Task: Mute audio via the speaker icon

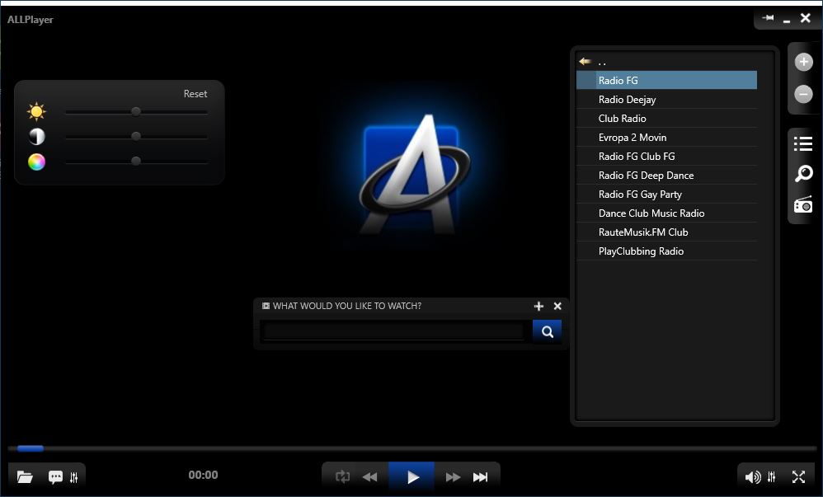Action: coord(753,476)
